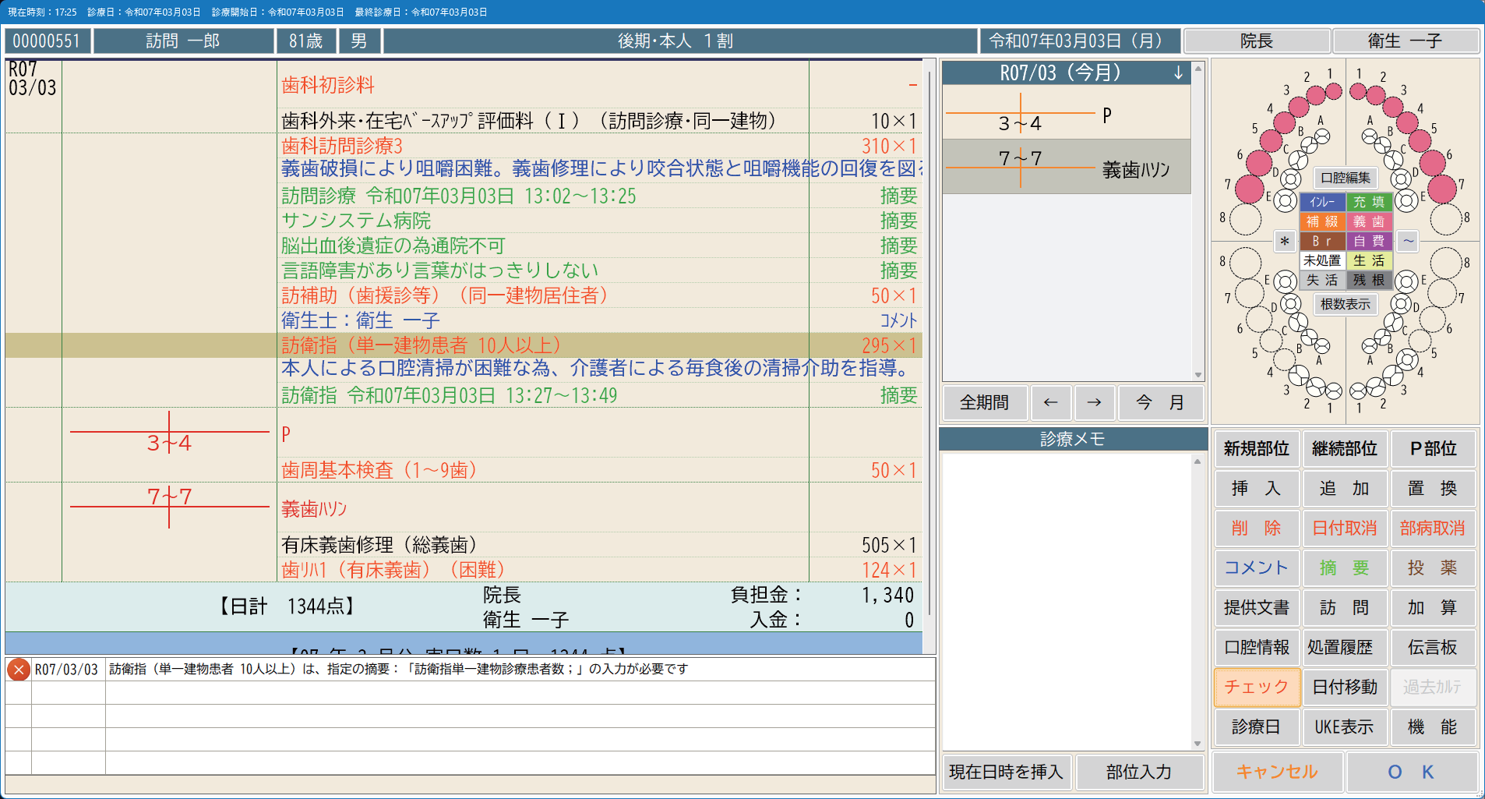Expand the 根数表示 root count display

pos(1346,304)
